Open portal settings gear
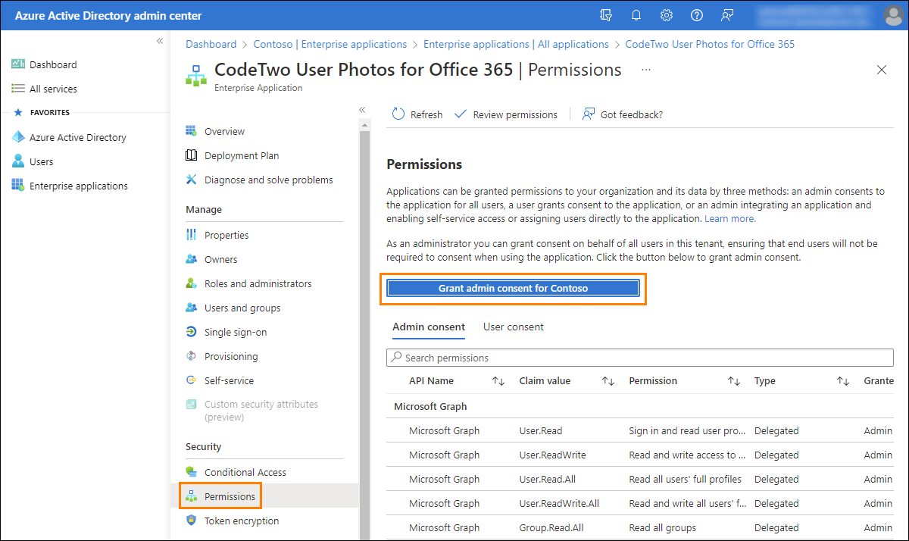 [x=667, y=15]
